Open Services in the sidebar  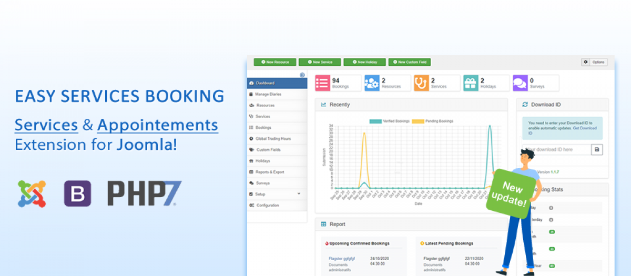pyautogui.click(x=277, y=116)
